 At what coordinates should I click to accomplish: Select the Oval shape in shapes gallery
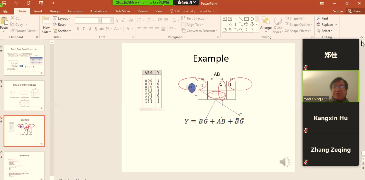tap(252, 19)
